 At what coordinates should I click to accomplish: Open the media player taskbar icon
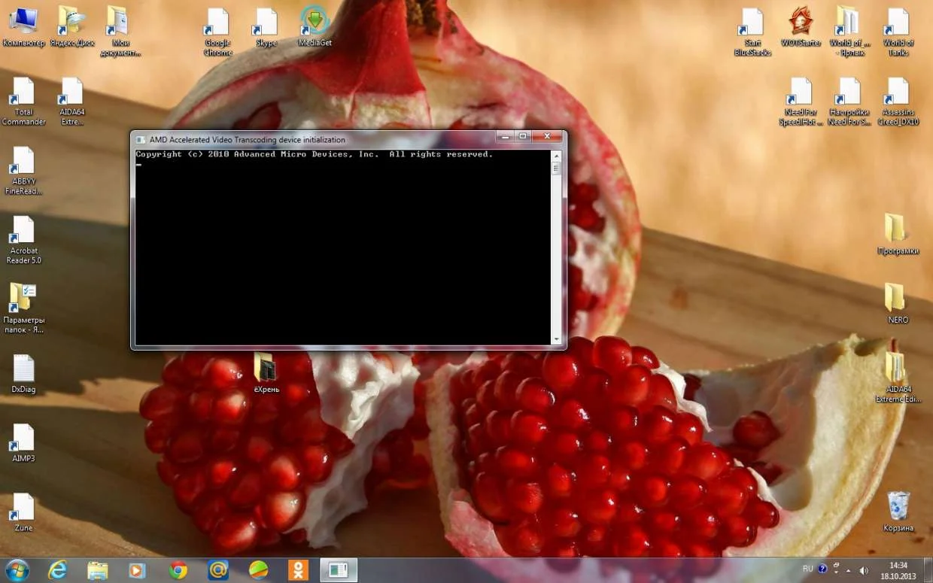(138, 569)
